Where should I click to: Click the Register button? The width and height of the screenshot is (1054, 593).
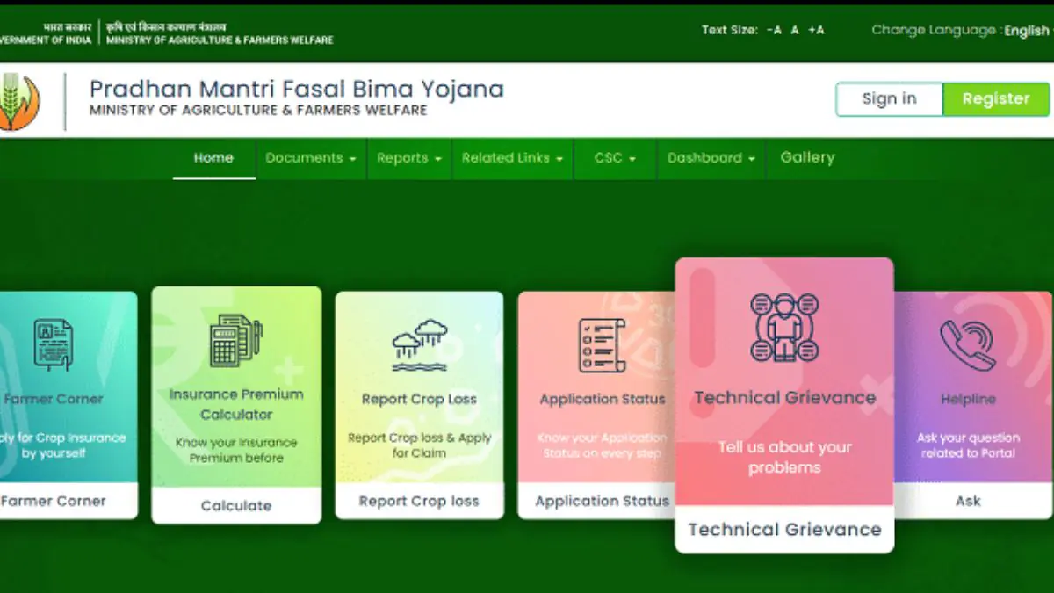tap(997, 98)
